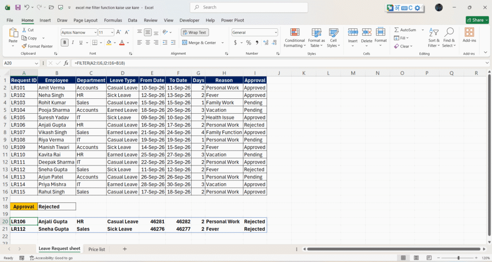The image size is (492, 262).
Task: Apply the Borders icon
Action: 95,42
